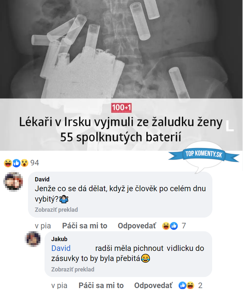The width and height of the screenshot is (243, 292).
Task: Click the blue like reaction icon under the post
Action: pyautogui.click(x=16, y=163)
